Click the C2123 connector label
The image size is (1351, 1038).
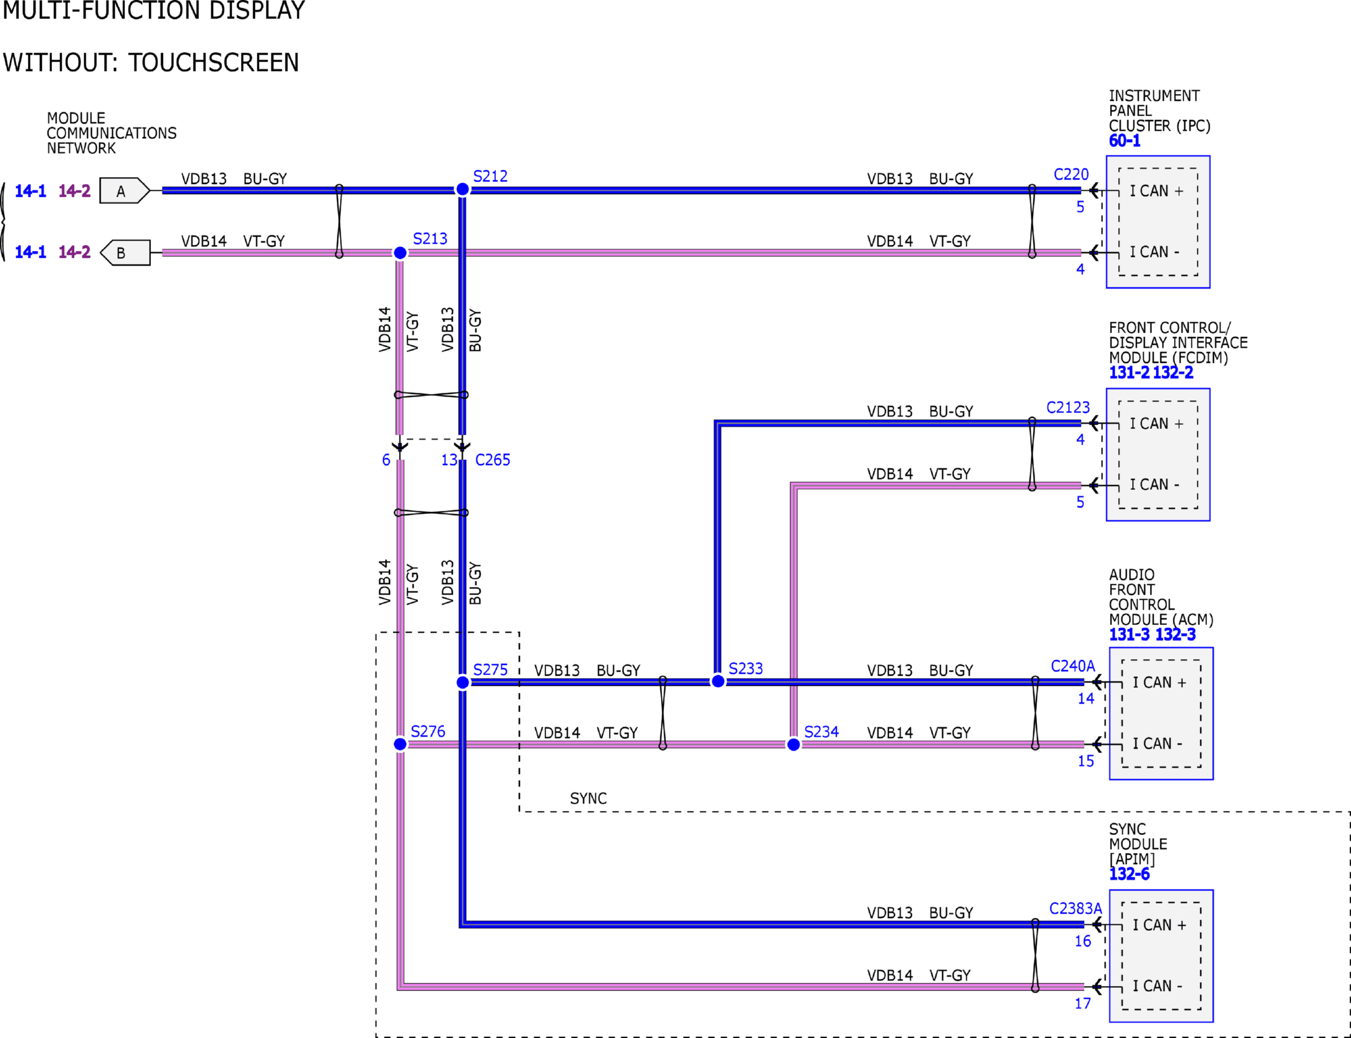[x=1067, y=407]
